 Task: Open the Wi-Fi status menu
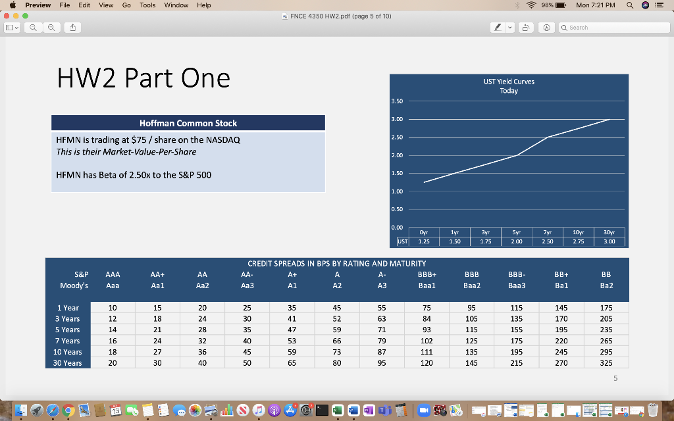coord(531,5)
